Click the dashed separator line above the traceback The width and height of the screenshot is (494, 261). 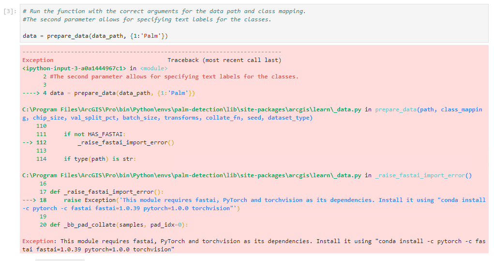[x=151, y=52]
